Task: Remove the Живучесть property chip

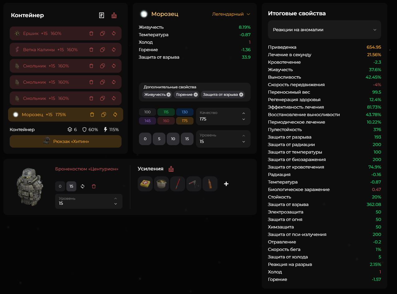Action: point(169,95)
